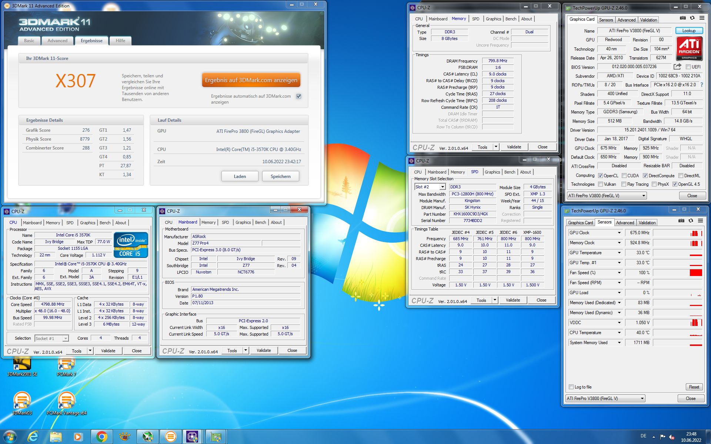Image resolution: width=711 pixels, height=444 pixels.
Task: Click the Speichern button
Action: (x=280, y=176)
